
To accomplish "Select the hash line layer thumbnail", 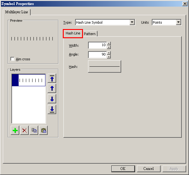I will coord(29,80).
